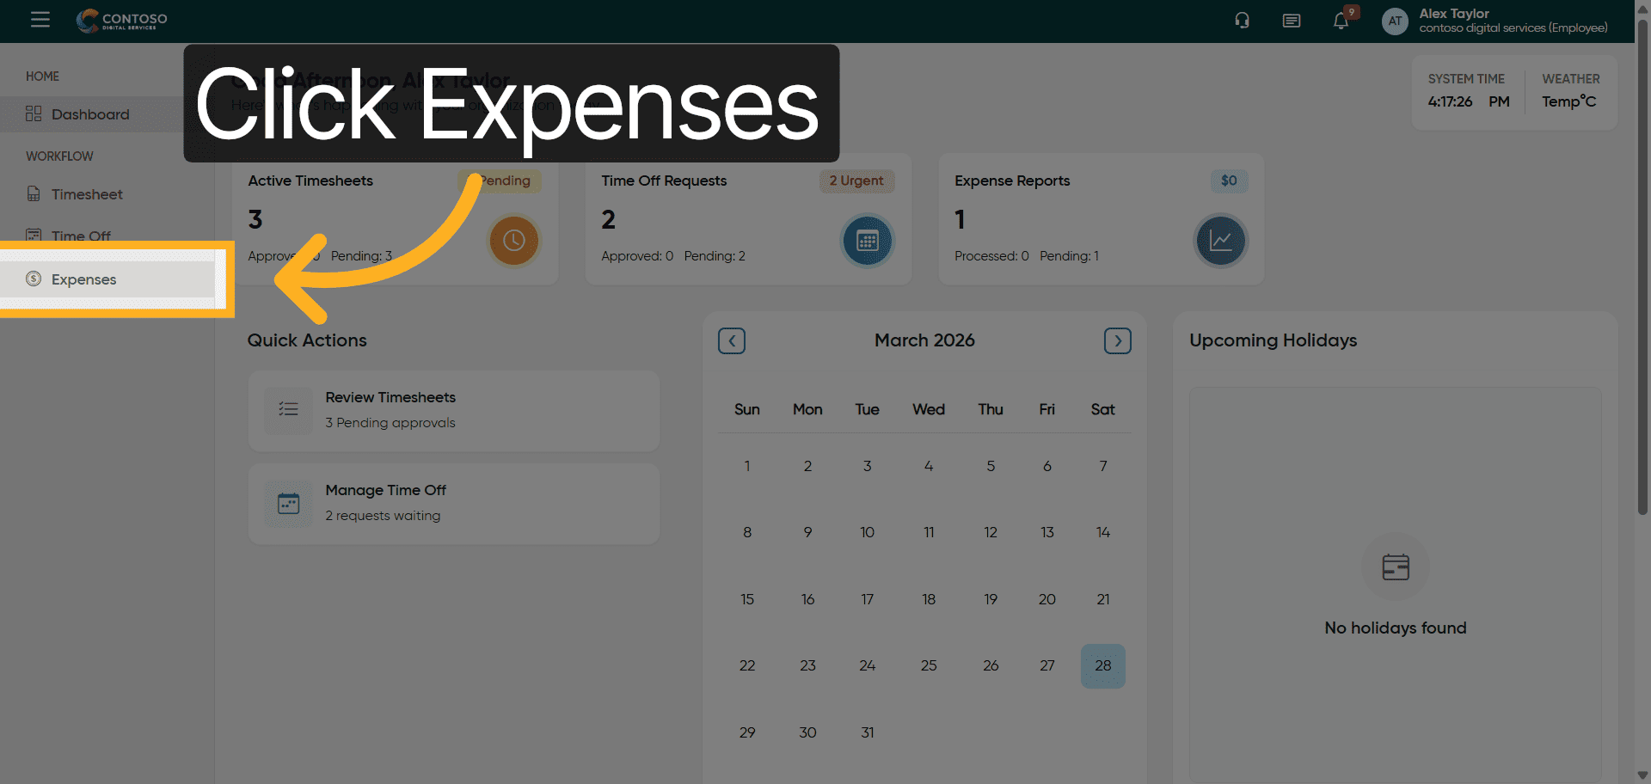
Task: Click the orange clock icon on Active Timesheets
Action: coord(513,241)
